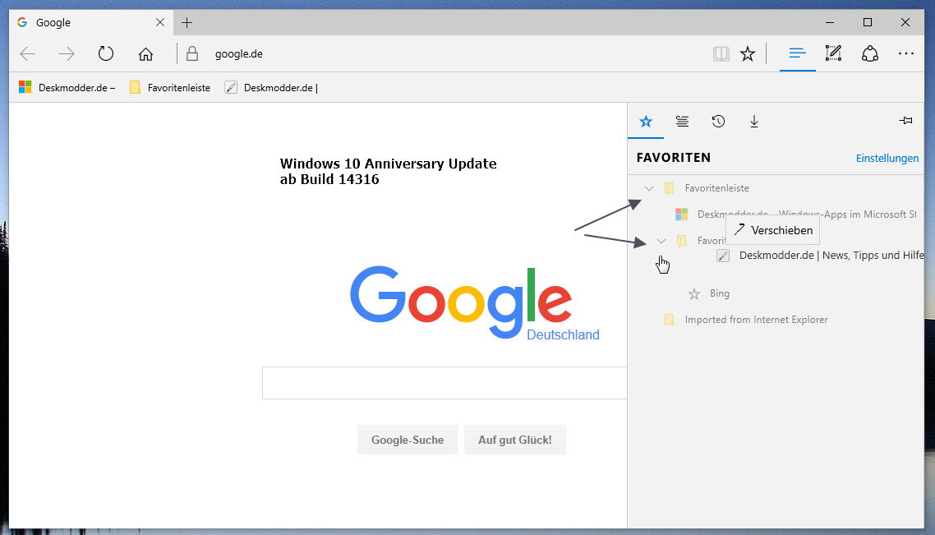This screenshot has width=935, height=535.
Task: Click the Google Deutschland logo
Action: tap(475, 302)
